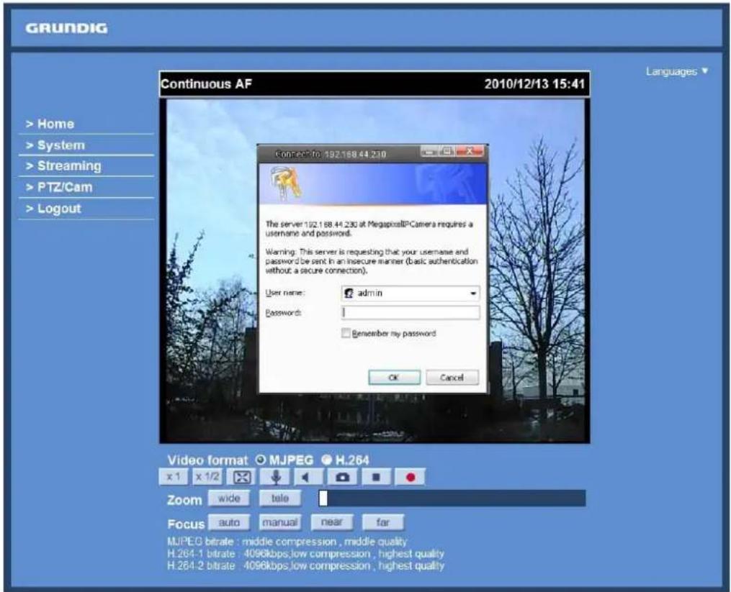Set view size to x1/2
This screenshot has width=731, height=592.
point(207,476)
